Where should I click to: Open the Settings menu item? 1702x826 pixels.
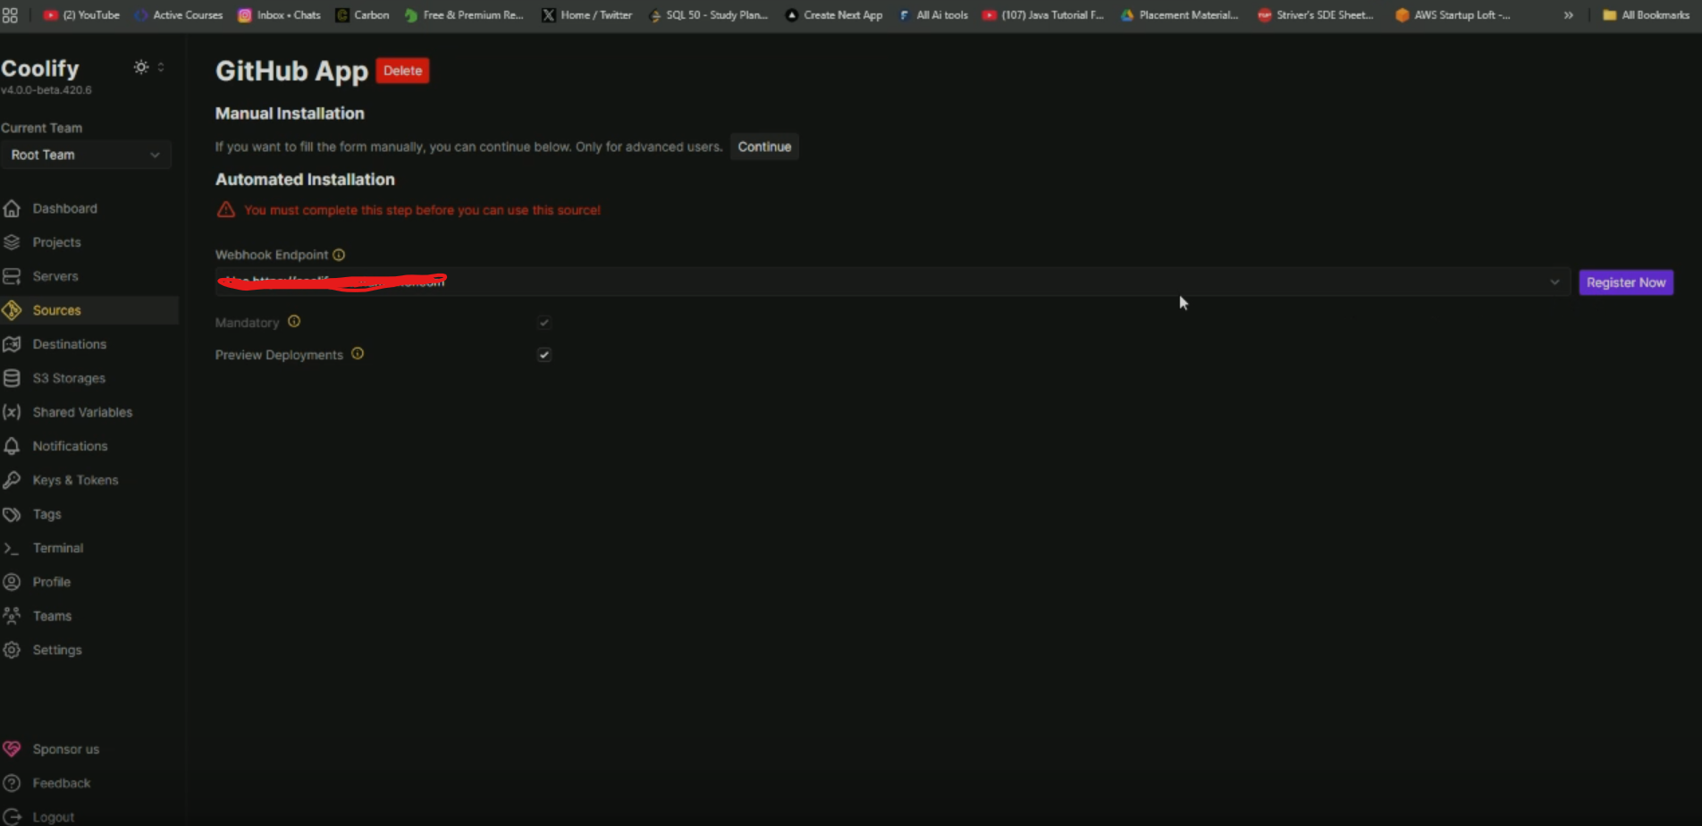pyautogui.click(x=57, y=650)
